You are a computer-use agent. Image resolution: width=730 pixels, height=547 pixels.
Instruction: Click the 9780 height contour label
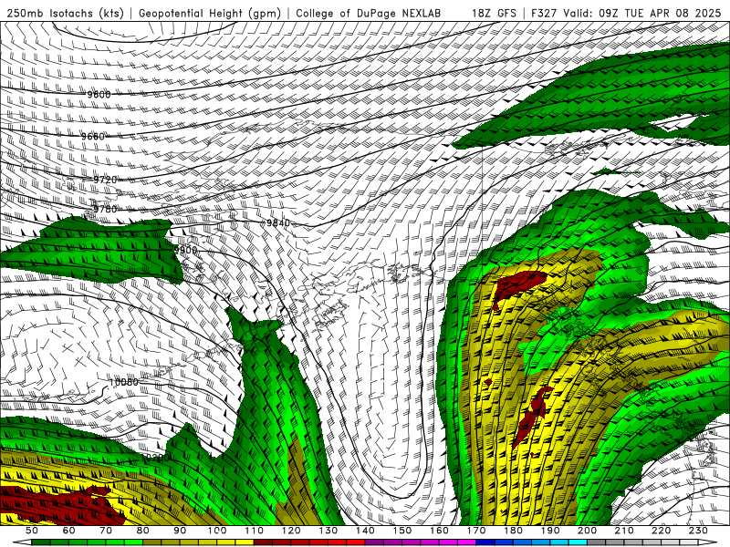pyautogui.click(x=105, y=209)
